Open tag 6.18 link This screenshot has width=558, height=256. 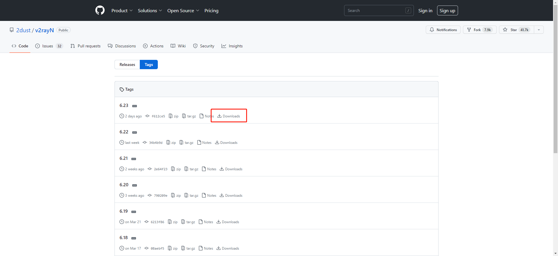124,238
